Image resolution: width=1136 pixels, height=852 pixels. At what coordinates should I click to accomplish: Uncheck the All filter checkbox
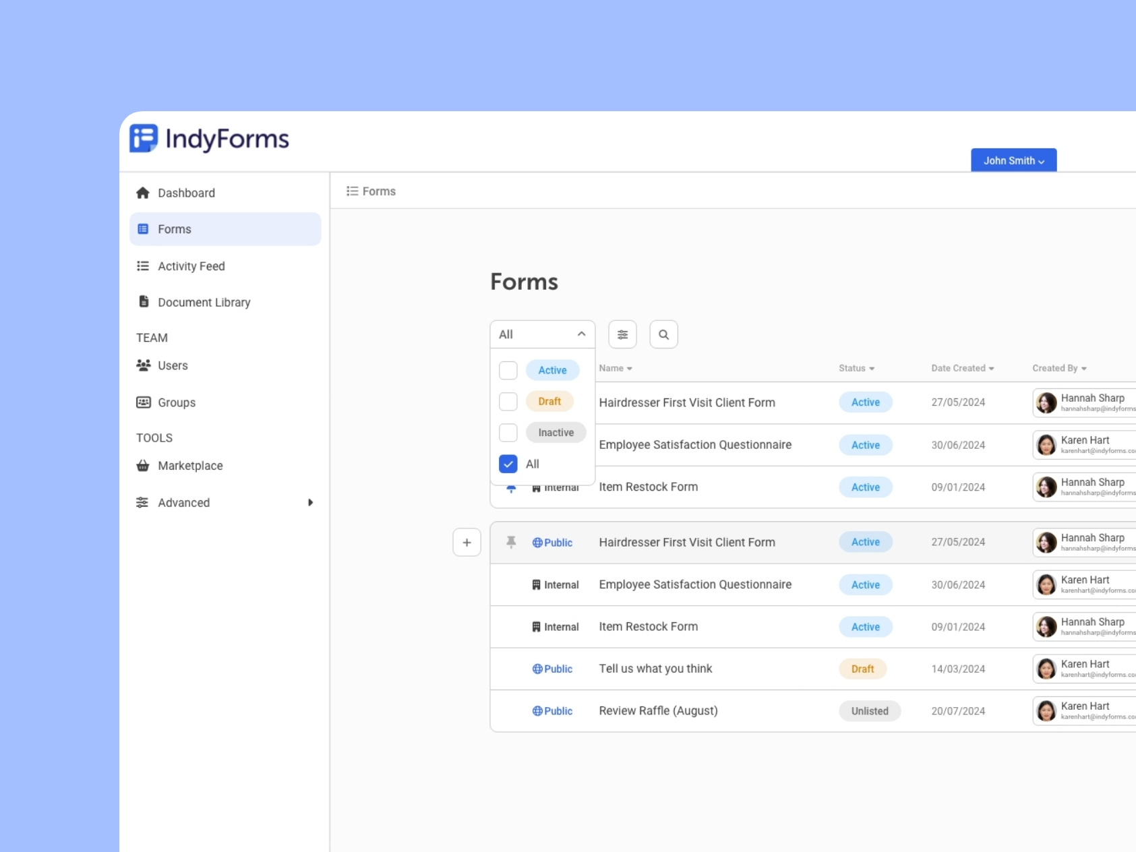pos(508,464)
